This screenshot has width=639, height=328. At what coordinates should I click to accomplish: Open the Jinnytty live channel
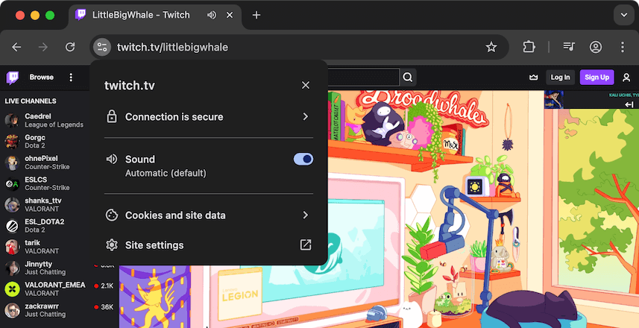pyautogui.click(x=45, y=268)
